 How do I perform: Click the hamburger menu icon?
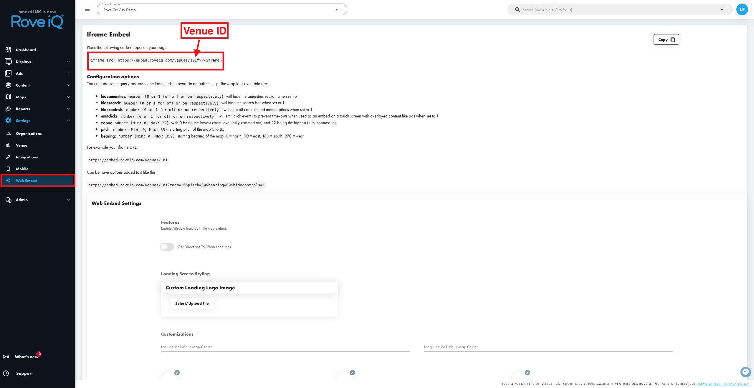pyautogui.click(x=87, y=9)
